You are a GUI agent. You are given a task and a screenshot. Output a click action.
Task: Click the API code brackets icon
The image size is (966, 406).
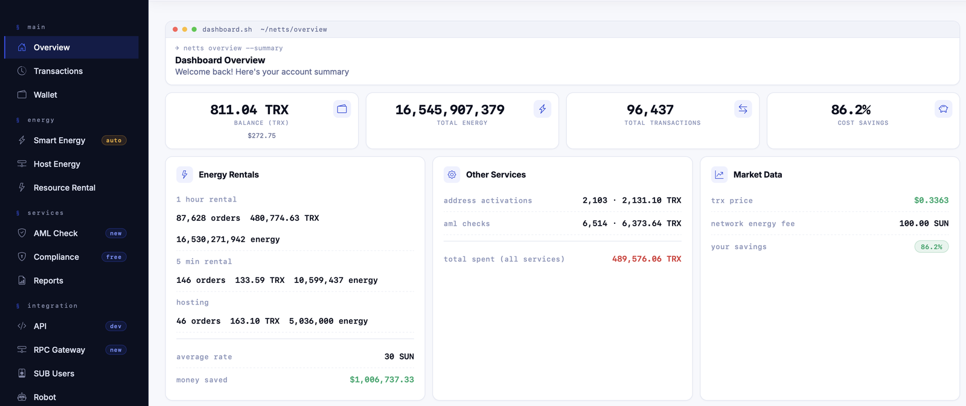pyautogui.click(x=22, y=326)
